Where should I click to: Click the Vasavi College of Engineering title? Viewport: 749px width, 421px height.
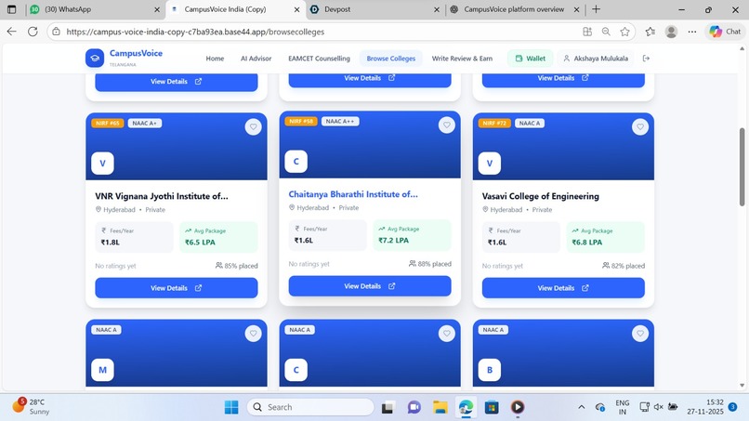coord(540,196)
